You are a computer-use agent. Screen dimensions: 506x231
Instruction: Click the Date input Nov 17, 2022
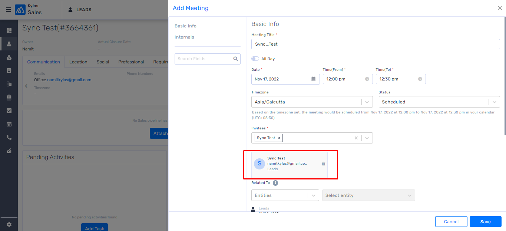click(285, 79)
